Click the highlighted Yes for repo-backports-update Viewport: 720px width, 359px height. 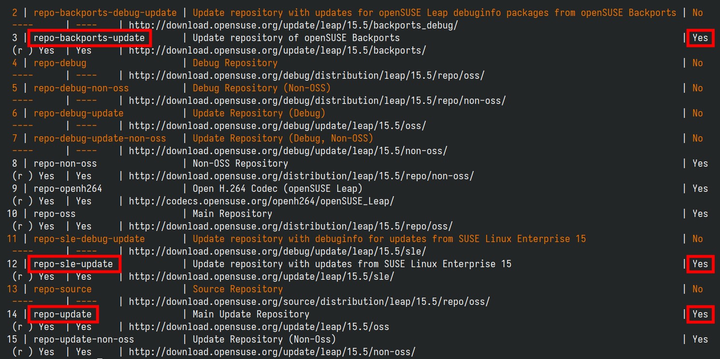click(700, 38)
